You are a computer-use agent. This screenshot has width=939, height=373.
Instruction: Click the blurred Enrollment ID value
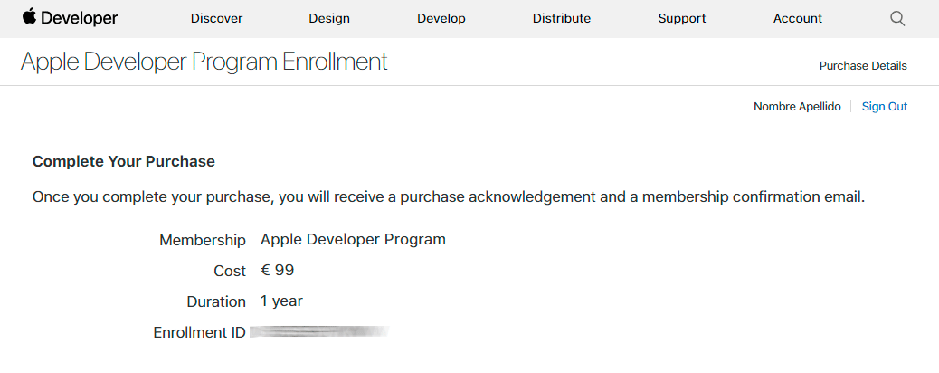pos(319,332)
